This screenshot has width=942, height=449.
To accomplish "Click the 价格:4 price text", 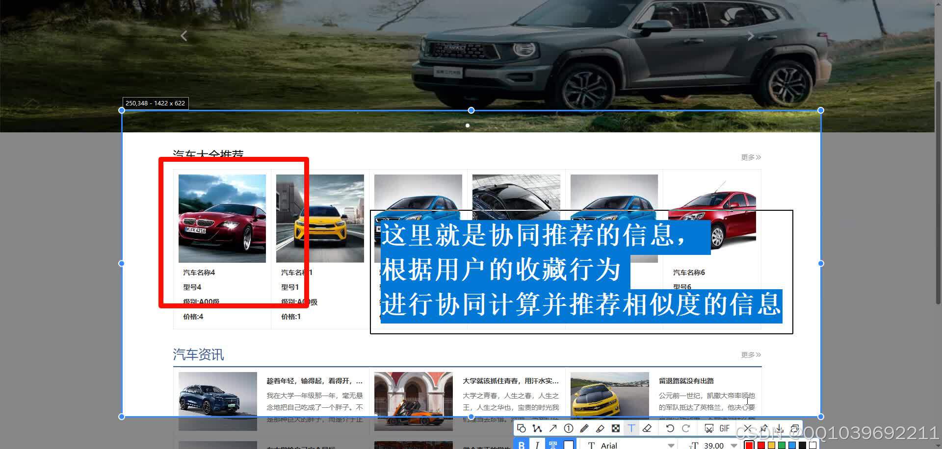I will click(193, 317).
